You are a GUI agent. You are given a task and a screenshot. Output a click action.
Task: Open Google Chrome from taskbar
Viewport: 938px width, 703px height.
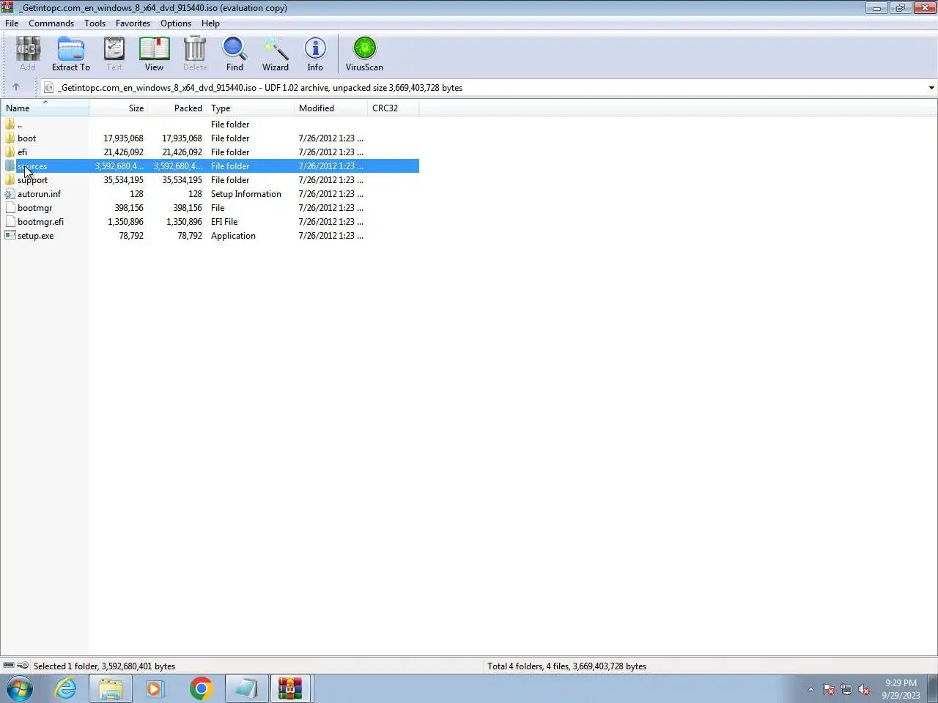click(x=201, y=689)
